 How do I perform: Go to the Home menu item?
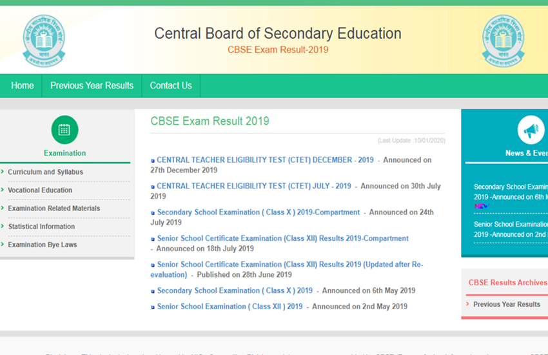(23, 86)
